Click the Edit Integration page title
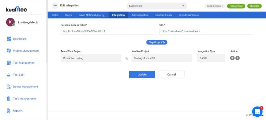Viewport: 266px width, 120px height. point(70,5)
